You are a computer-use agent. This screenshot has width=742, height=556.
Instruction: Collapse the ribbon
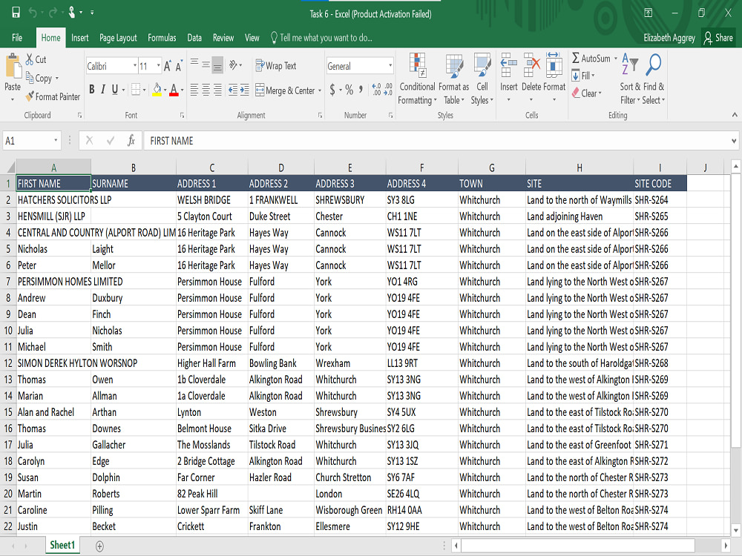[735, 115]
